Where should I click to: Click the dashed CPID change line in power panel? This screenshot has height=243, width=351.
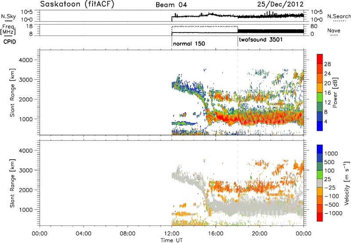coord(238,93)
